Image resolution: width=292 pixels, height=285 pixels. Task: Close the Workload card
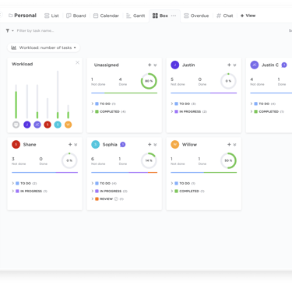point(77,62)
